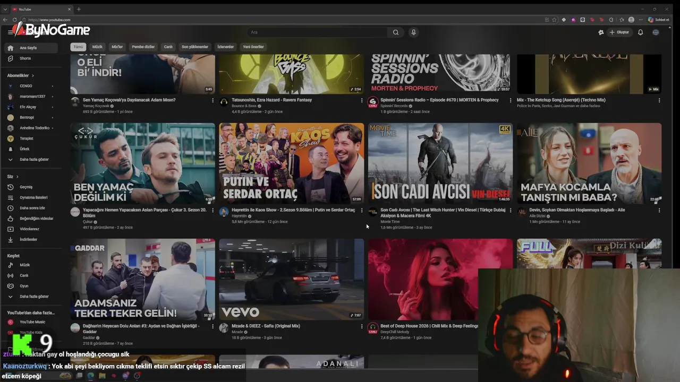Select the Pembe diziler chip

tap(143, 47)
